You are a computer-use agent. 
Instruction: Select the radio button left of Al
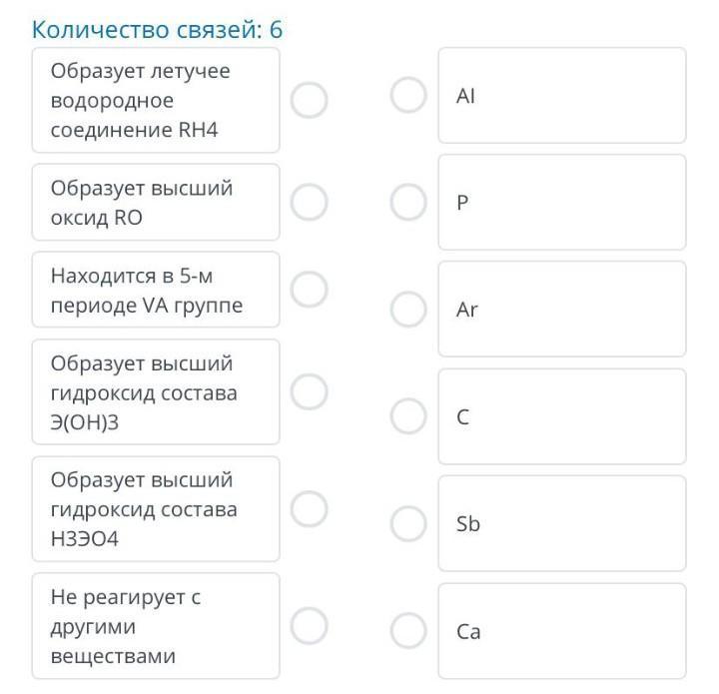408,96
